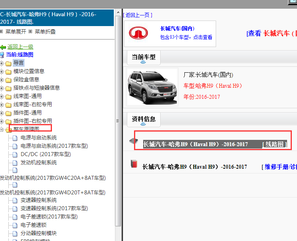Click the 年份:2016-2017 text

tap(201, 97)
